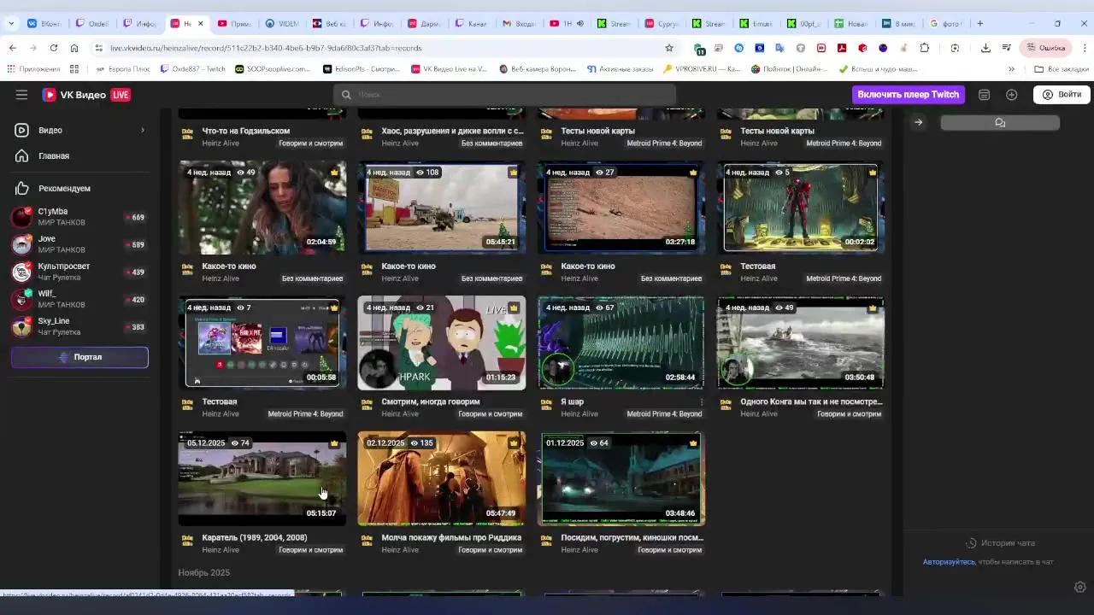This screenshot has height=615, width=1094.
Task: Bookmark this page with star icon
Action: click(x=669, y=48)
